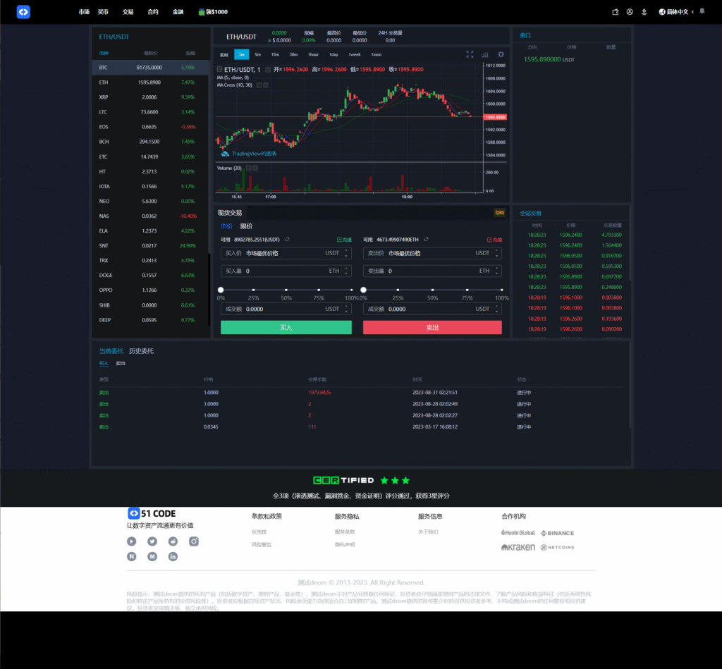The width and height of the screenshot is (722, 669).
Task: Refresh the available USDT balance
Action: click(x=287, y=240)
